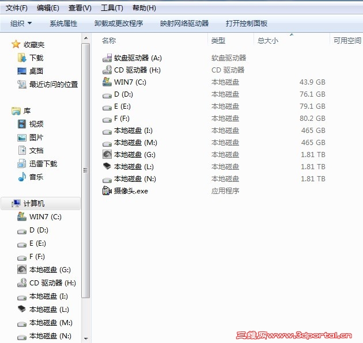The width and height of the screenshot is (363, 343).
Task: Select D (D:) in navigation tree
Action: point(33,230)
